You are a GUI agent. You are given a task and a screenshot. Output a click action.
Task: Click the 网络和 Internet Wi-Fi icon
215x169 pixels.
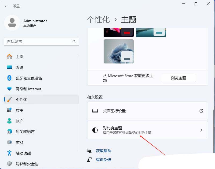(x=9, y=89)
